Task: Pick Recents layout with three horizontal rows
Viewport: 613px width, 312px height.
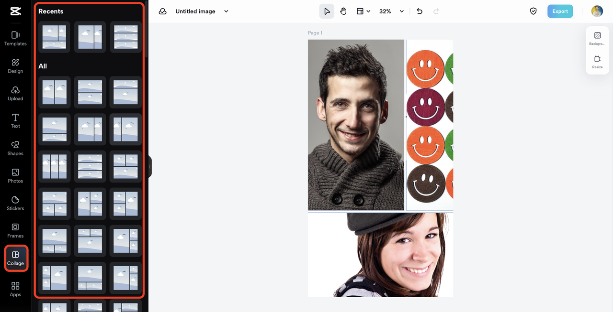Action: coord(126,37)
